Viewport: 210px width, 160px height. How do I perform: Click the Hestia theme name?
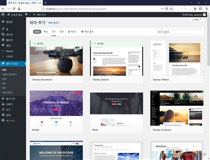(35, 130)
